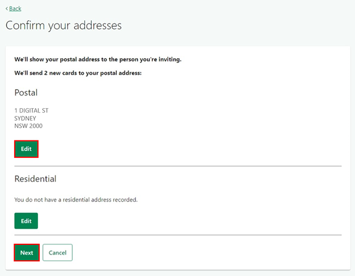Change the 1 DIGITAL ST address via Edit

(26, 149)
